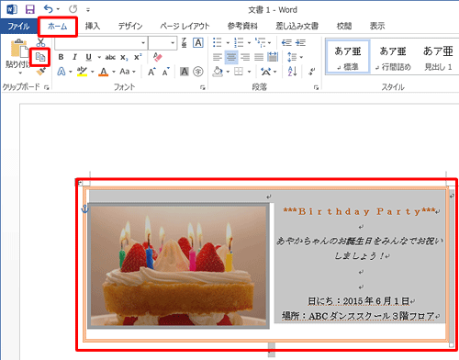Image resolution: width=459 pixels, height=360 pixels.
Task: Apply the 行間詰め style
Action: click(x=393, y=57)
